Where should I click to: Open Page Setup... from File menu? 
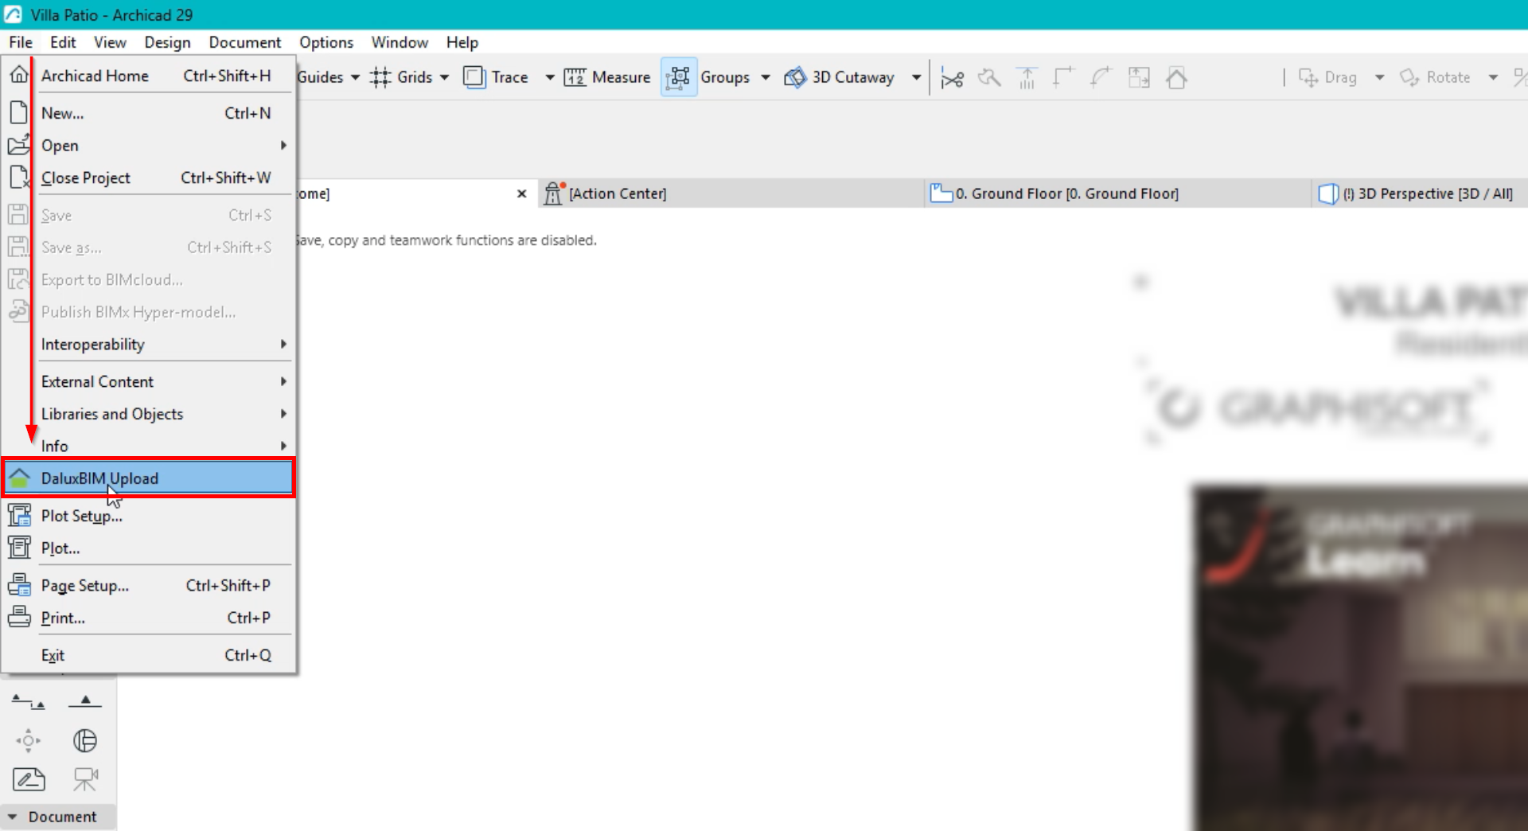tap(149, 586)
